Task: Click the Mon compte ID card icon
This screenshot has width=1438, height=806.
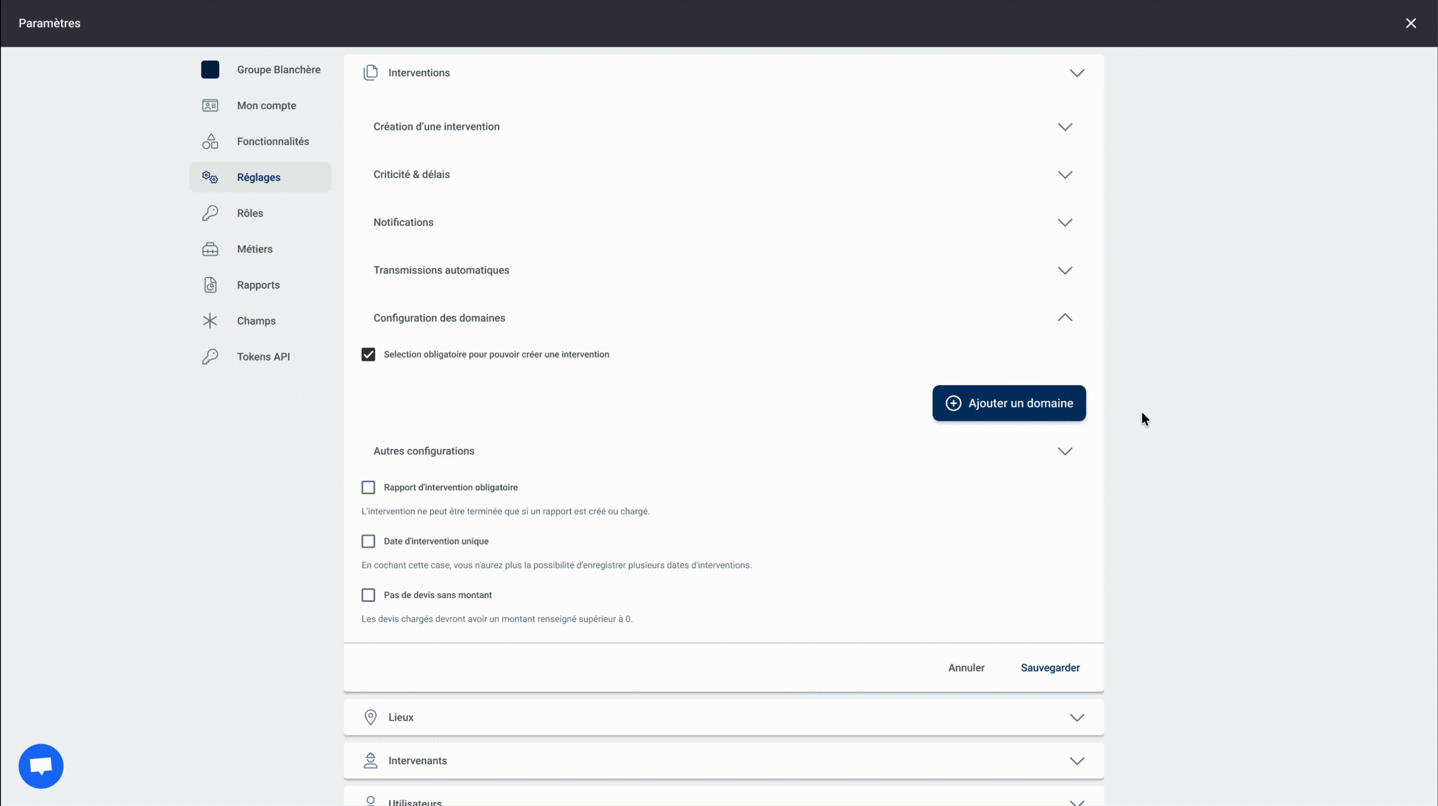Action: pyautogui.click(x=210, y=106)
